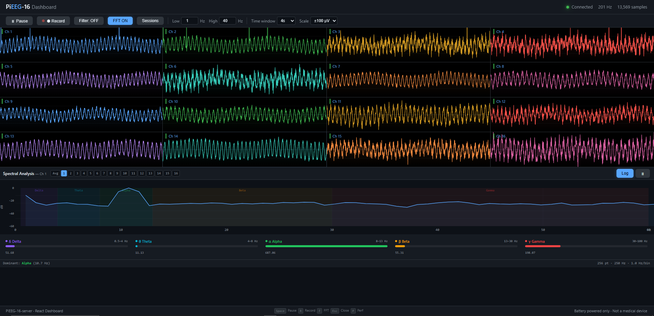Image resolution: width=654 pixels, height=316 pixels.
Task: Click the δ Delta band dot icon
Action: tap(6, 241)
